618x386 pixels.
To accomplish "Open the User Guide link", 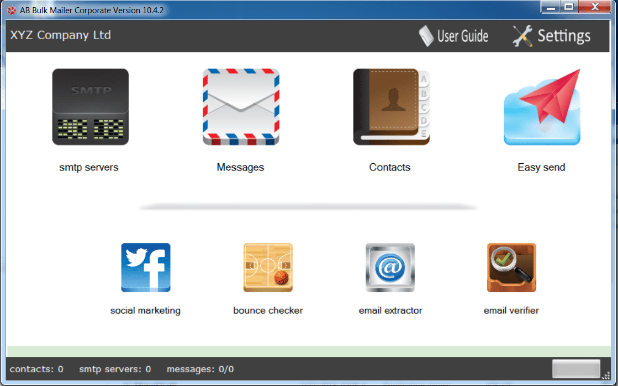I will [463, 36].
